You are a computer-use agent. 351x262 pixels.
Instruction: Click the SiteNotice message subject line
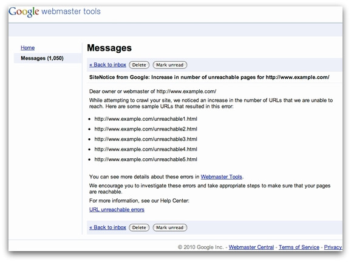click(209, 78)
